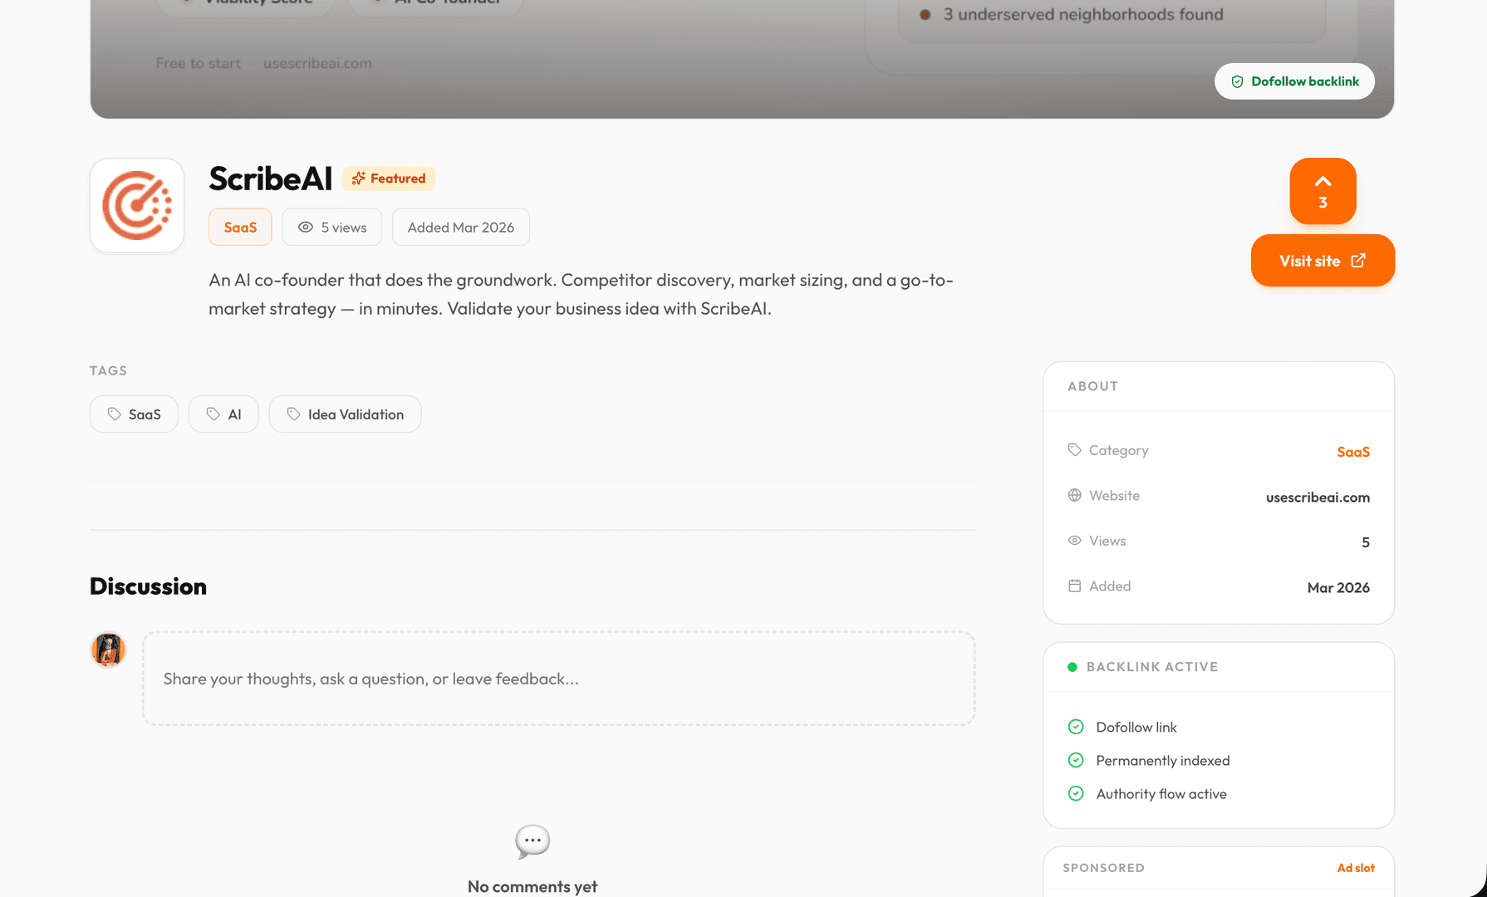The width and height of the screenshot is (1487, 897).
Task: Select the Idea Validation tag
Action: 345,414
